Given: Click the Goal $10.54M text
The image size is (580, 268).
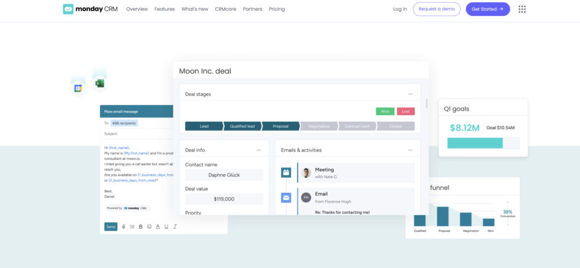Looking at the screenshot, I should (501, 128).
